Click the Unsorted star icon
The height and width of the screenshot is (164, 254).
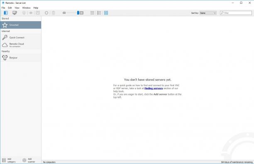(x=5, y=25)
